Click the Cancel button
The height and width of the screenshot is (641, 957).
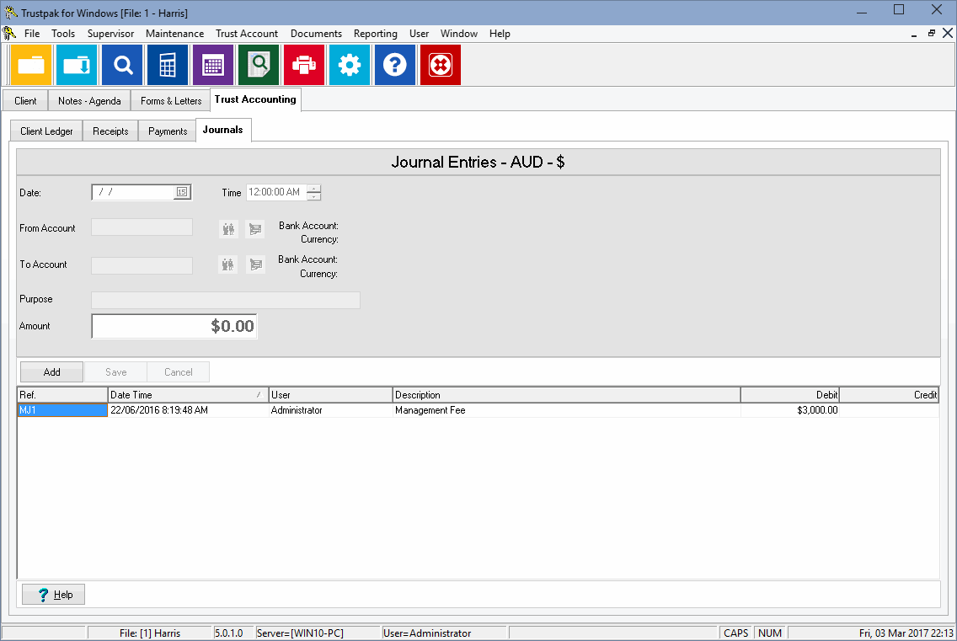tap(179, 372)
